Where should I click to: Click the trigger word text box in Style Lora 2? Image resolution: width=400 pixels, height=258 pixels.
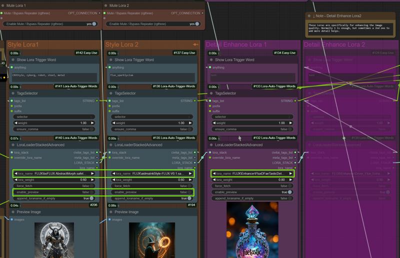[x=152, y=77]
